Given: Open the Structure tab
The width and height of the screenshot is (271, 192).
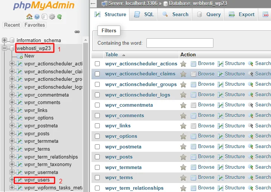Looking at the screenshot, I should (x=110, y=15).
